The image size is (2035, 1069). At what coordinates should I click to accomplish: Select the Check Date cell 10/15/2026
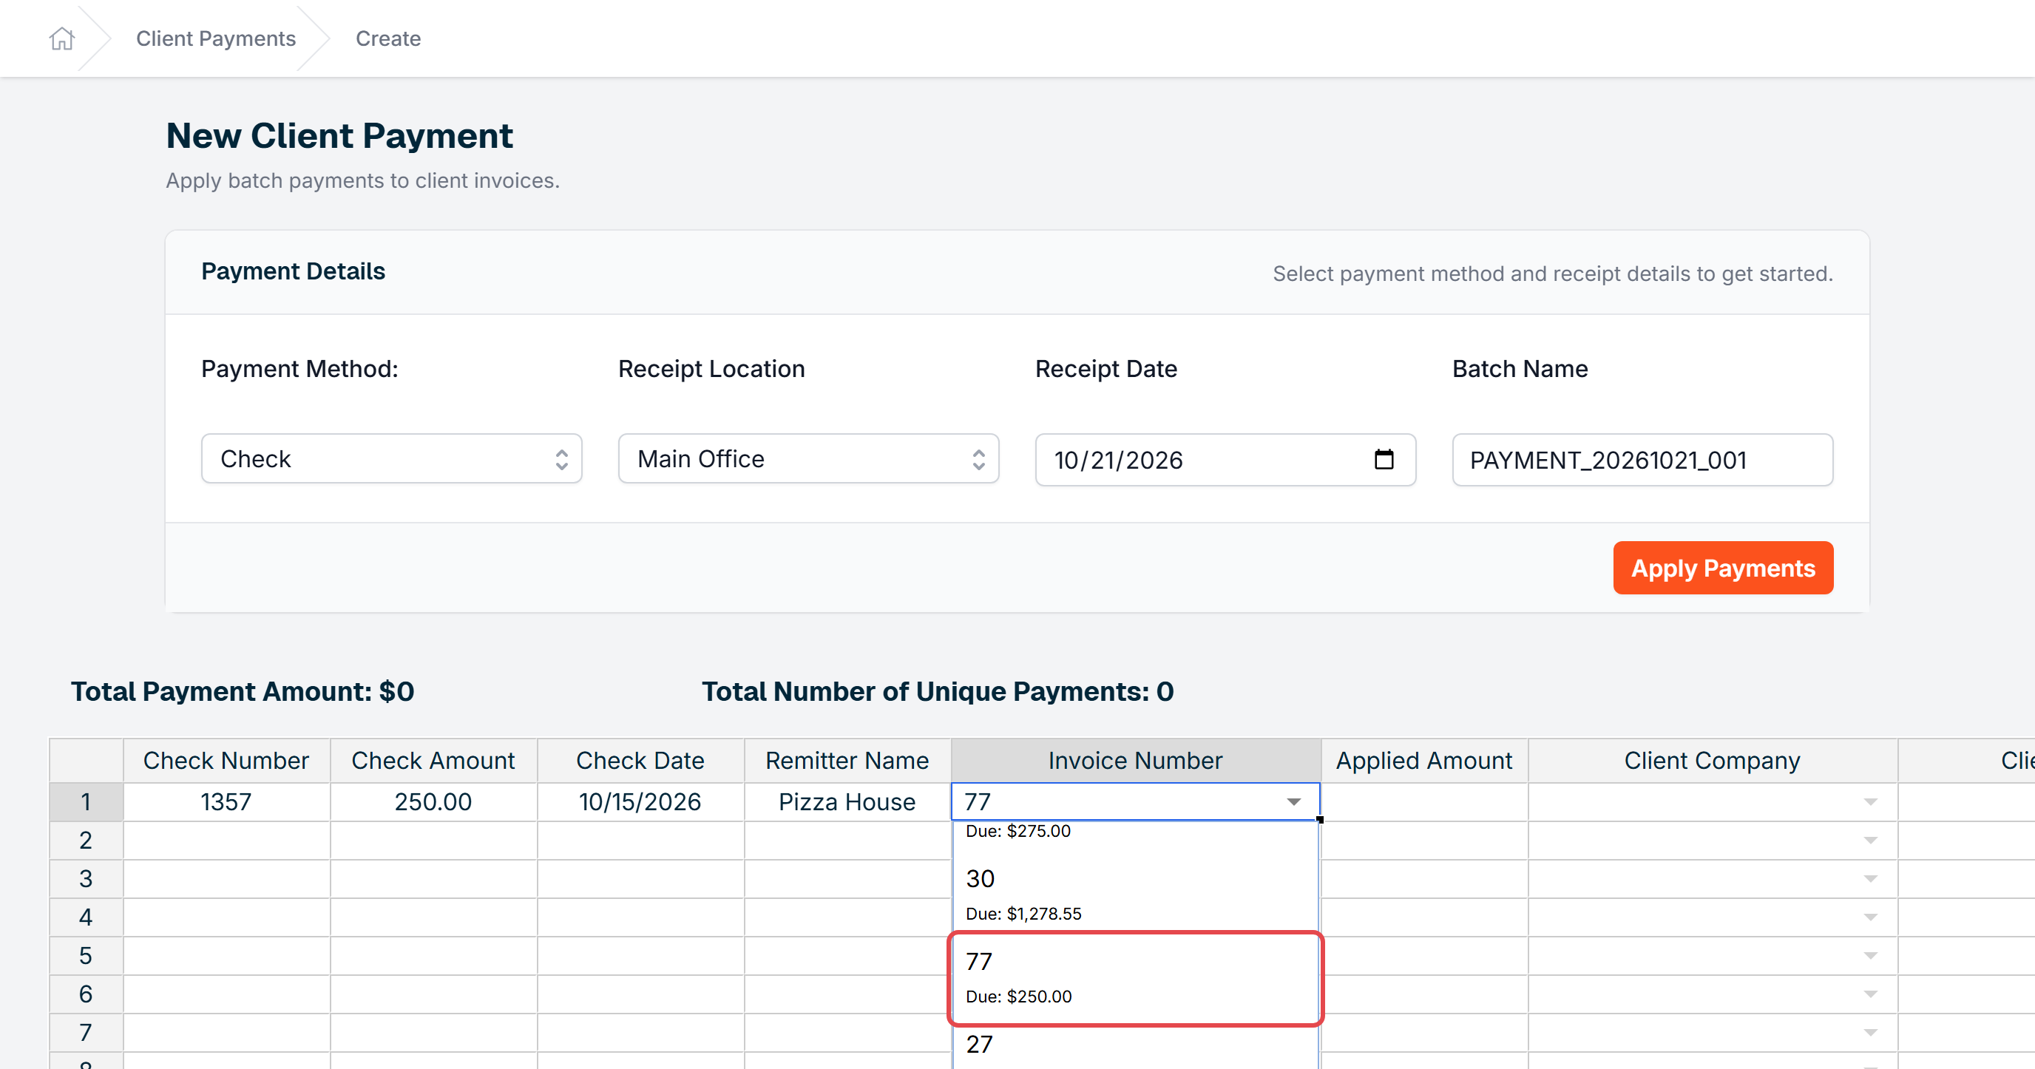coord(640,802)
